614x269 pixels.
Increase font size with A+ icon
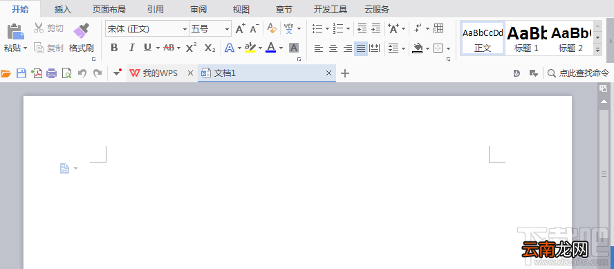tap(241, 28)
